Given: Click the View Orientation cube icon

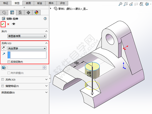Looking at the screenshot, I should point(147,4).
